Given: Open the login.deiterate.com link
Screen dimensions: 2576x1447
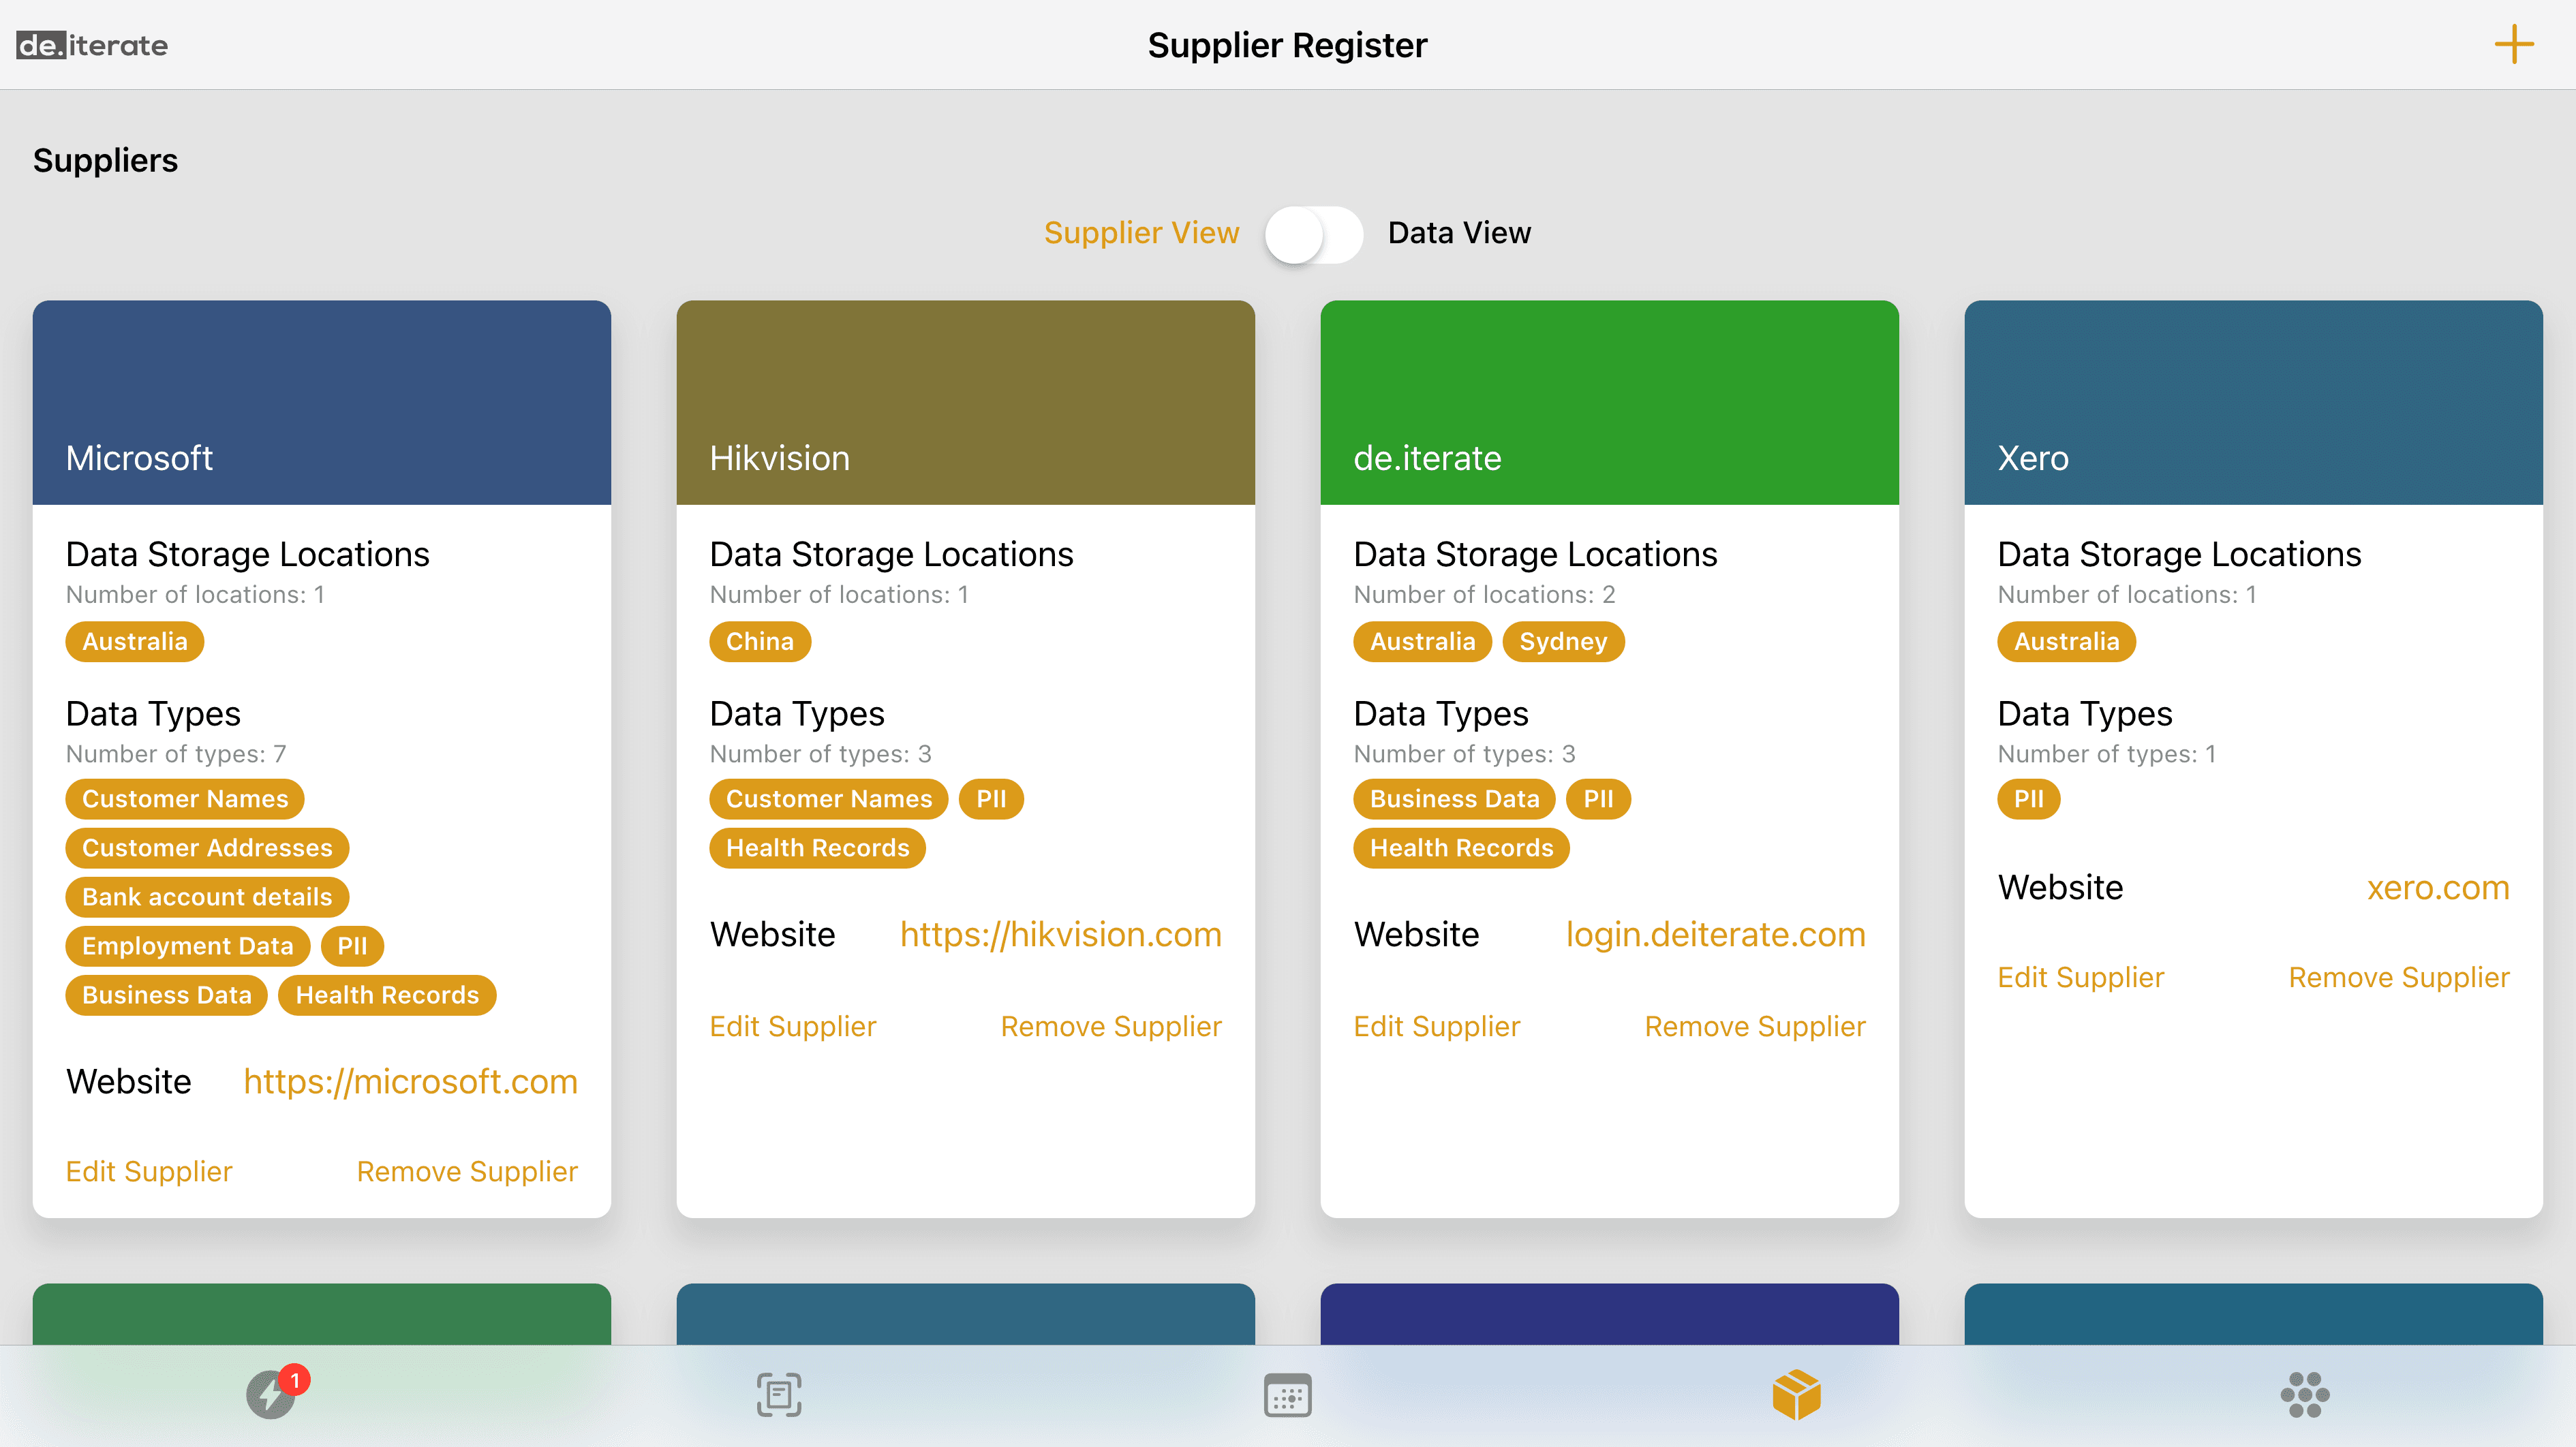Looking at the screenshot, I should click(1715, 934).
